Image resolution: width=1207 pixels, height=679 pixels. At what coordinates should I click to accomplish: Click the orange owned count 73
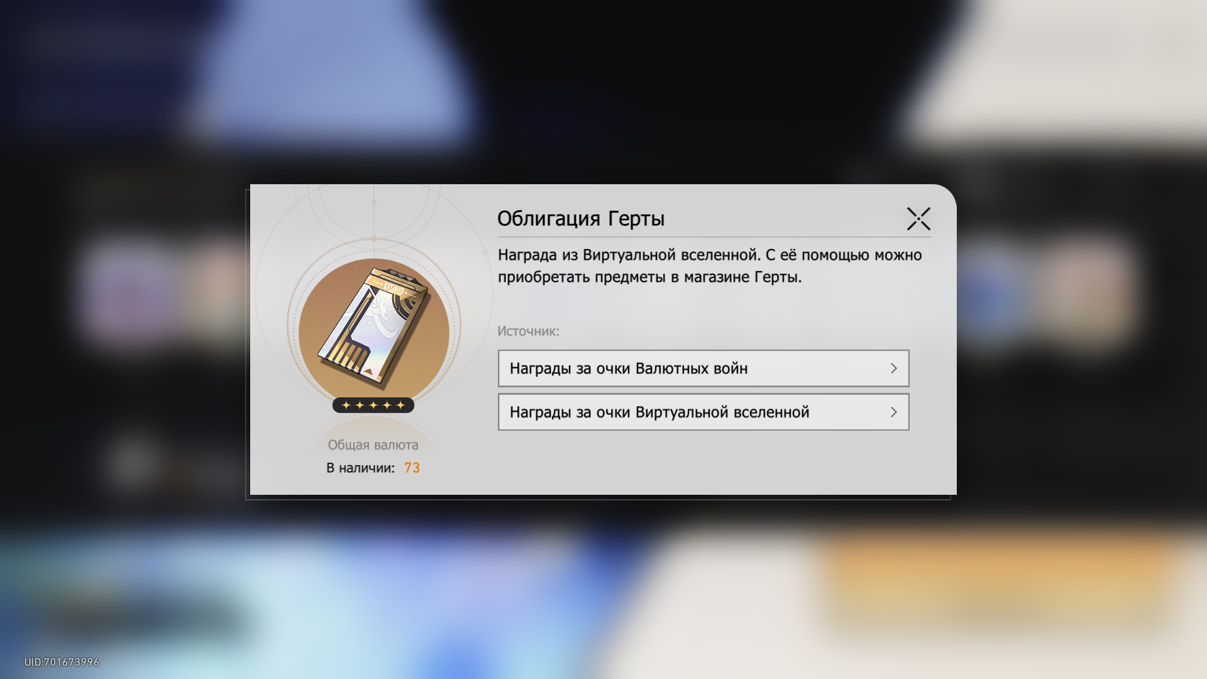pyautogui.click(x=412, y=468)
